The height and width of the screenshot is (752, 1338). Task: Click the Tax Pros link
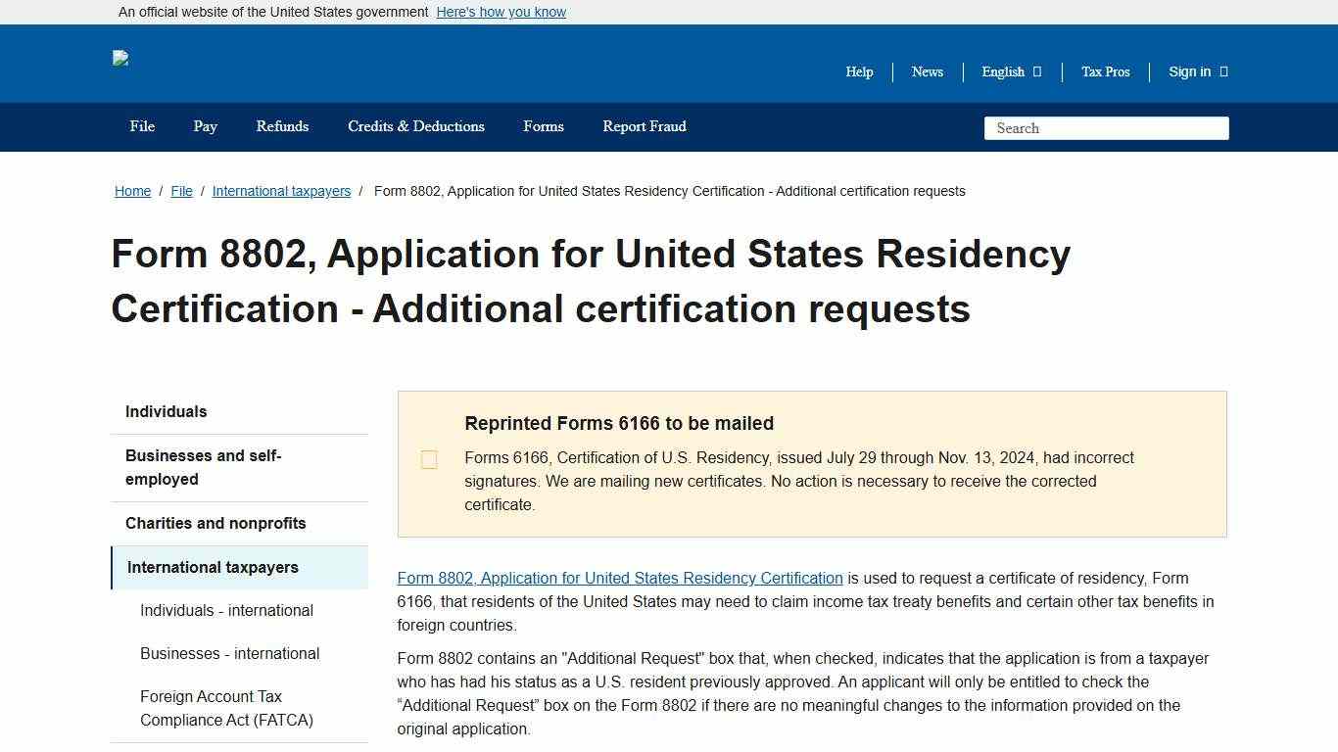coord(1105,71)
